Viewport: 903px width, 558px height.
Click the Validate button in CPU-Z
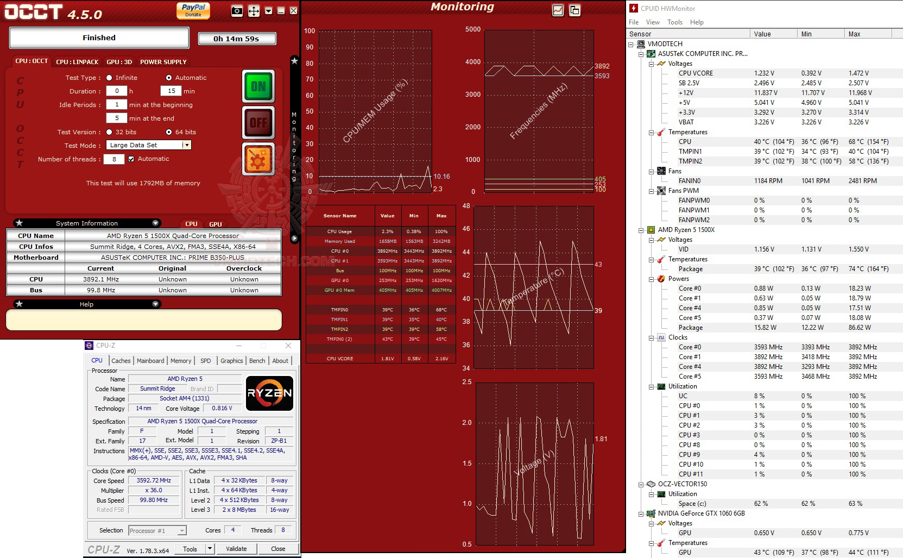(236, 549)
